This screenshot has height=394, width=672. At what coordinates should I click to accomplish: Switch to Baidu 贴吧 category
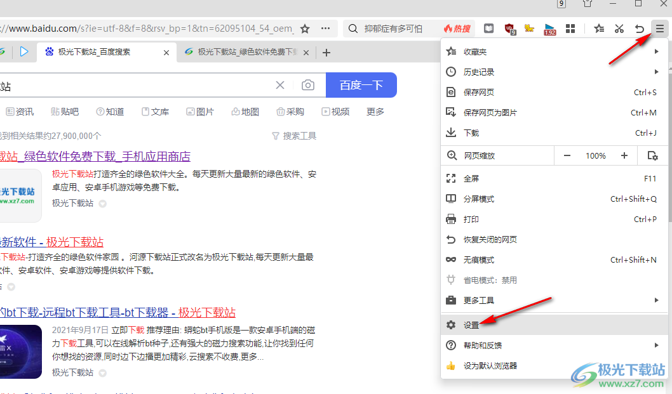[x=65, y=112]
